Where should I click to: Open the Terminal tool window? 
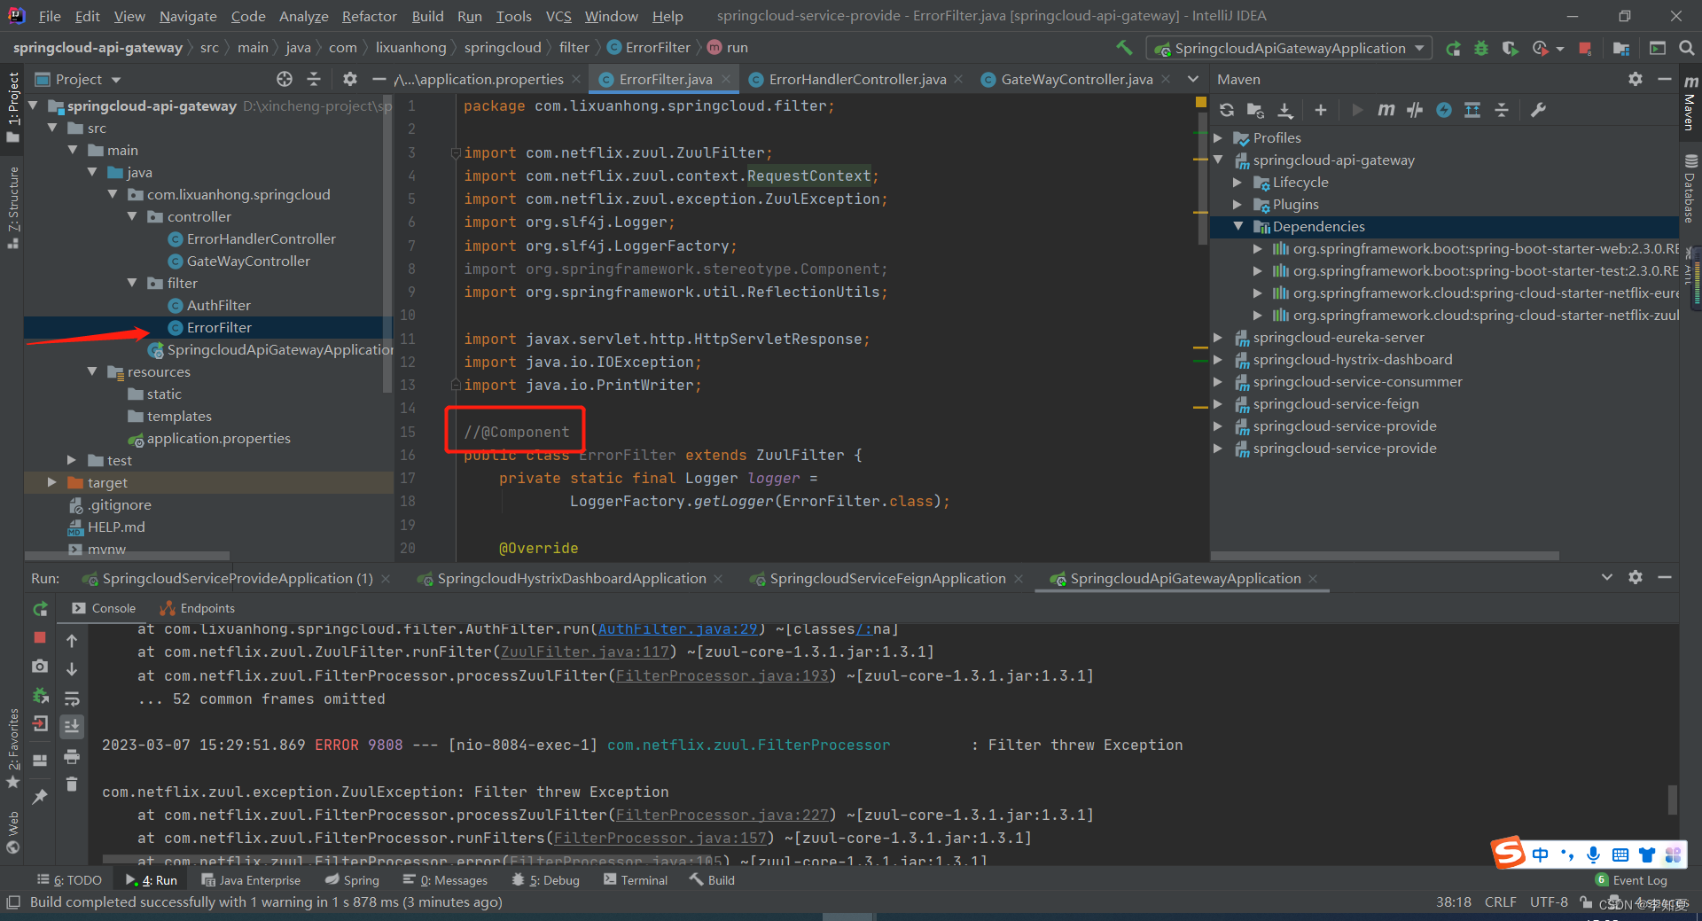[636, 880]
